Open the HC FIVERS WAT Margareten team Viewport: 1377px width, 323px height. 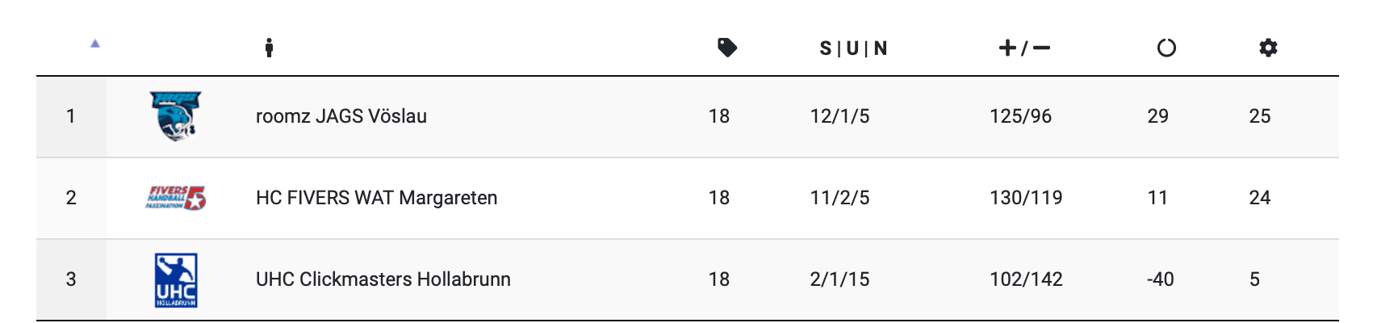[x=376, y=198]
